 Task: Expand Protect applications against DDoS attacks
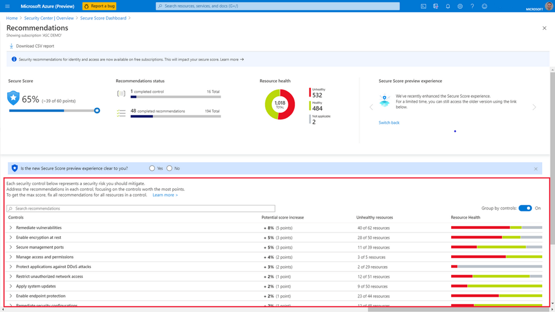click(x=11, y=266)
